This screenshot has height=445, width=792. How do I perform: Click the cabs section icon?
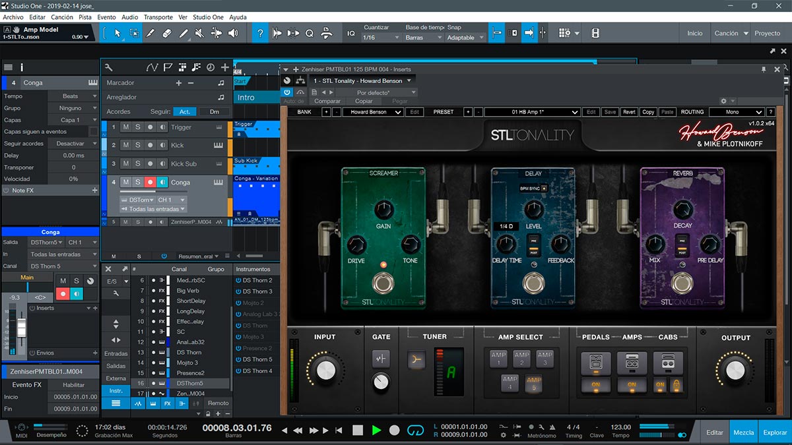667,363
